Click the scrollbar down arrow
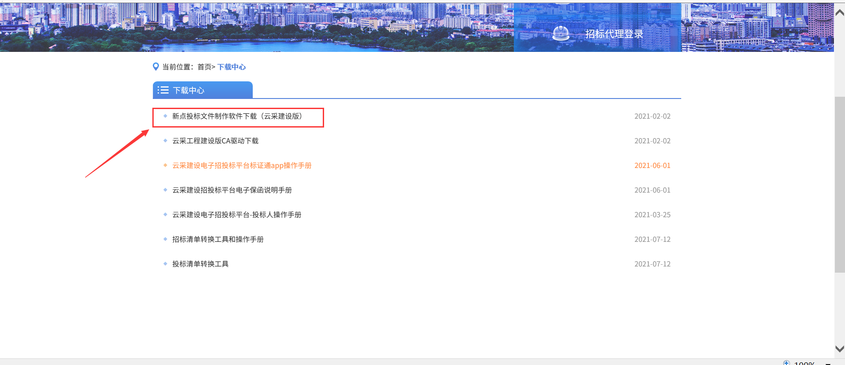The width and height of the screenshot is (845, 365). 840,349
